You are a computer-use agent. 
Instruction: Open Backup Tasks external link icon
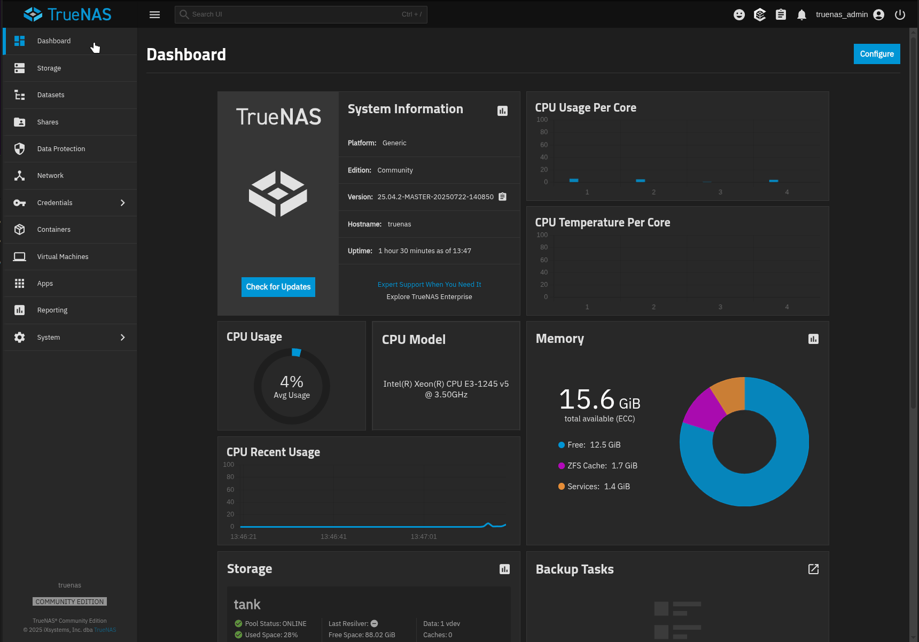coord(813,569)
